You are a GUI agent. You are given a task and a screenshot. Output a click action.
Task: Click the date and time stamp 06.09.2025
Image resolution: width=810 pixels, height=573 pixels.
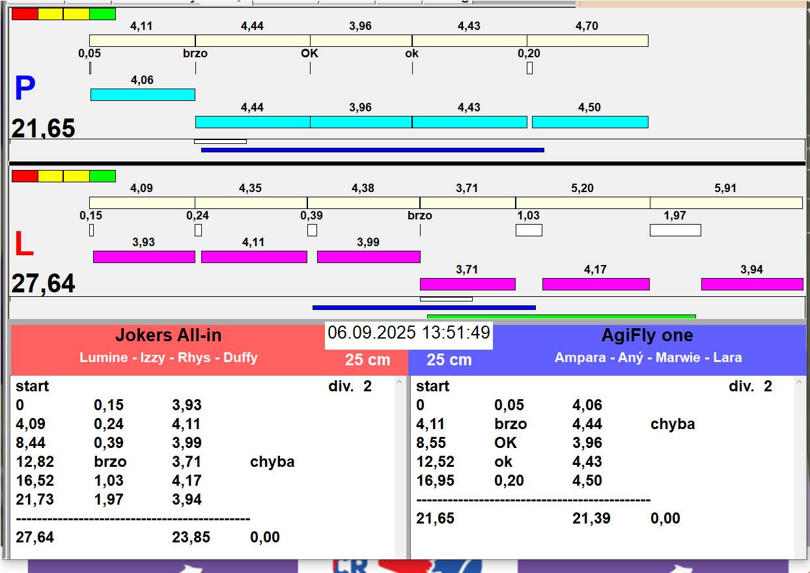point(409,333)
